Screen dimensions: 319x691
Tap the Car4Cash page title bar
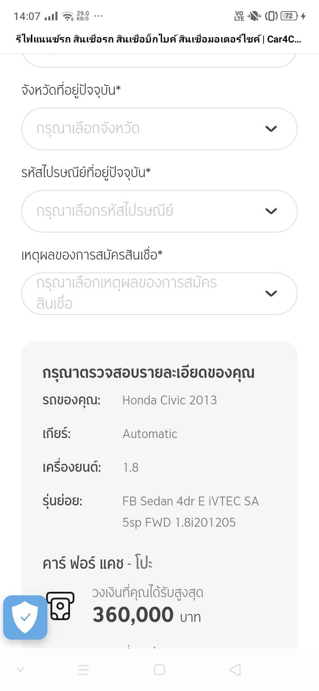pos(159,40)
